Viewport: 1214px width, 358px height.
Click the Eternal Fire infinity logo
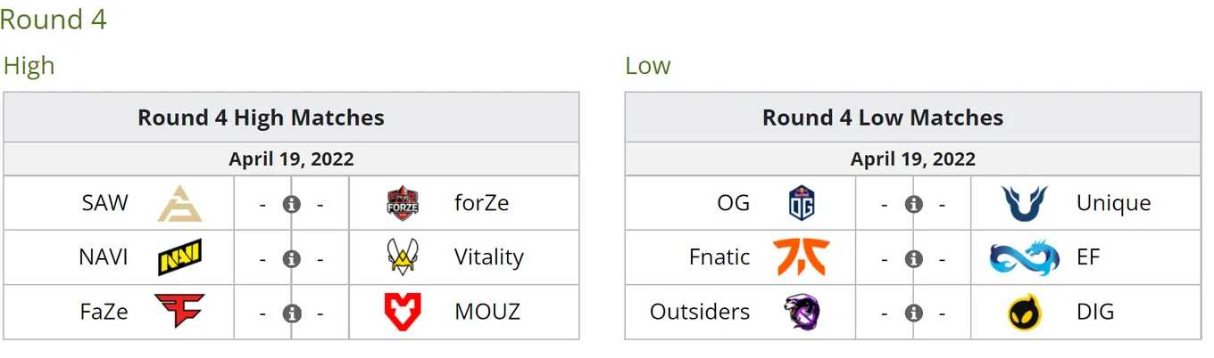click(1024, 258)
